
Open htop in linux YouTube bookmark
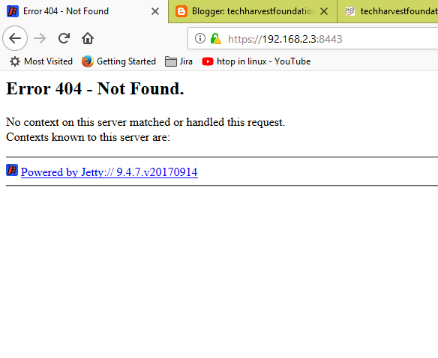(256, 61)
